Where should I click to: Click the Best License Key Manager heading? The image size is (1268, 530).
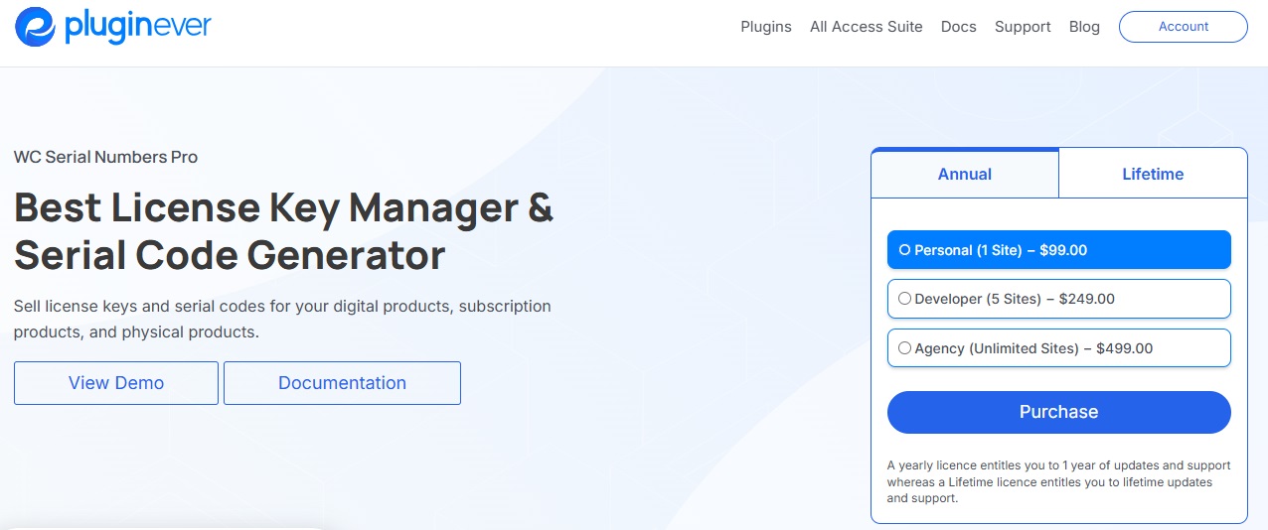[x=283, y=231]
